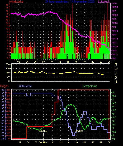
Task: Click the 0.3 rain axis value
Action: click(x=8, y=120)
